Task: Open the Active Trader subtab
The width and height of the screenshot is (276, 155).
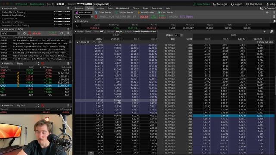Action: pos(146,12)
